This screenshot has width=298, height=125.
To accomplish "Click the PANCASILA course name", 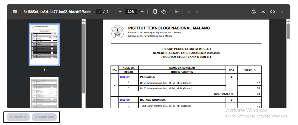I will click(147, 77).
